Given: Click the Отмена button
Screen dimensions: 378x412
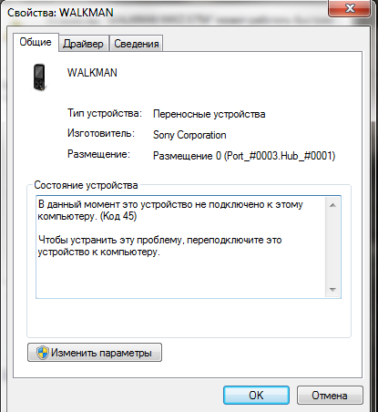Looking at the screenshot, I should (330, 396).
